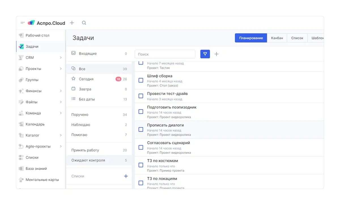This screenshot has height=205, width=340.
Task: Click the Календарь sidebar icon
Action: click(x=21, y=124)
